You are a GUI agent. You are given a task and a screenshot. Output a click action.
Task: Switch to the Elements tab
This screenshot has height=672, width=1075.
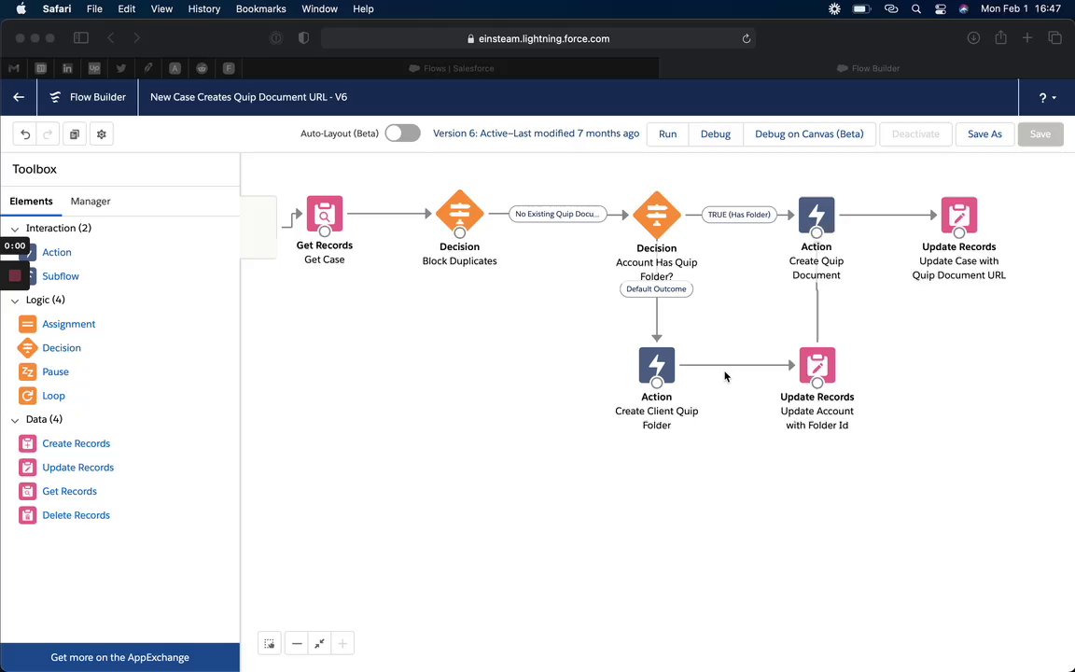[31, 202]
